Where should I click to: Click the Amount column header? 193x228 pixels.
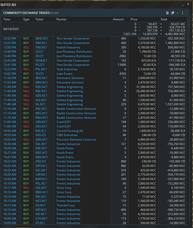pos(118,20)
